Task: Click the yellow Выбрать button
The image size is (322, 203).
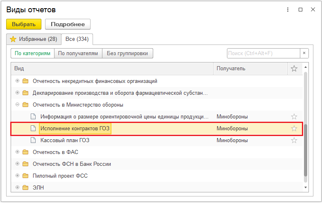Action: point(24,24)
